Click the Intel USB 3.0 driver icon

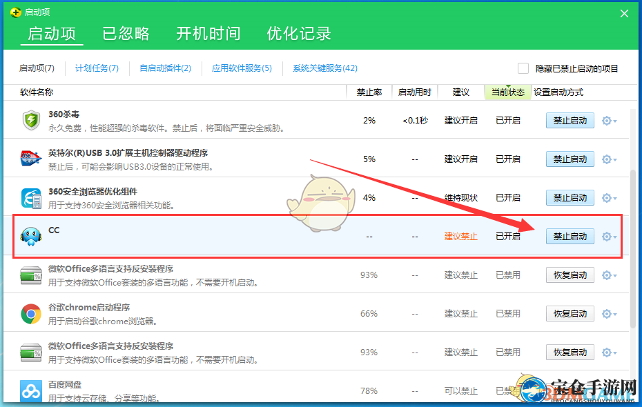tap(31, 159)
